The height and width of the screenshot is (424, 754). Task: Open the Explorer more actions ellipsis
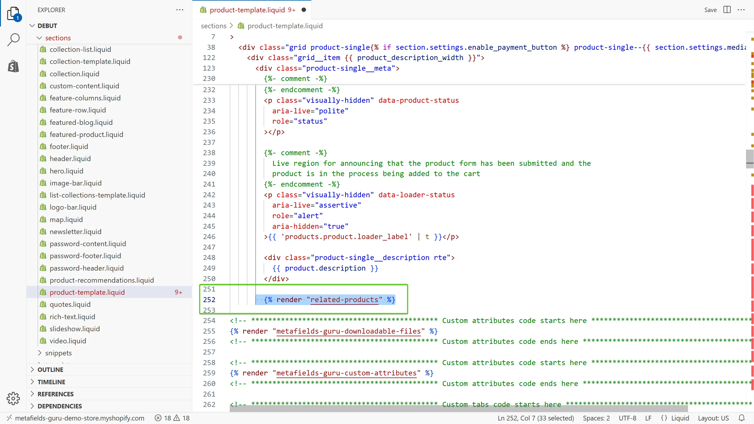tap(180, 10)
